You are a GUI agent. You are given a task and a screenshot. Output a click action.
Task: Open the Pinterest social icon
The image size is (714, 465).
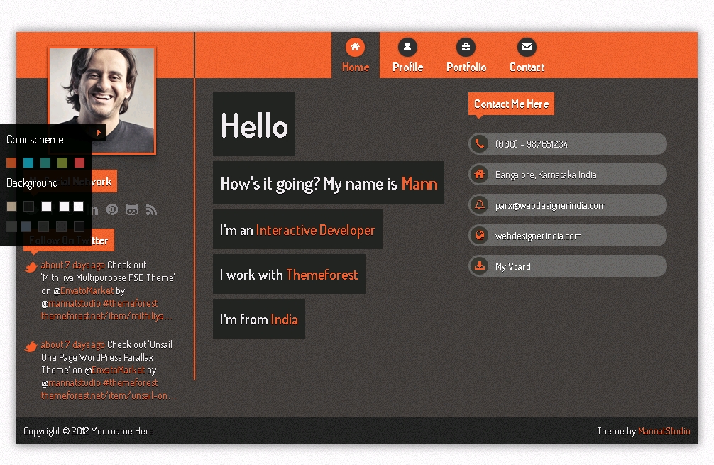click(x=112, y=209)
